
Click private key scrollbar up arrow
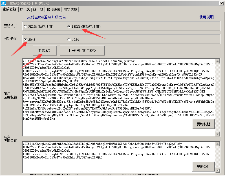tap(217, 61)
